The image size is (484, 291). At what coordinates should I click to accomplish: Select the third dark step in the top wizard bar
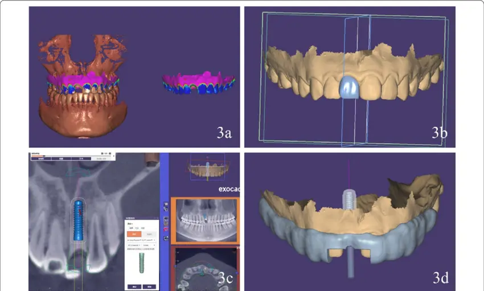[x=81, y=159]
